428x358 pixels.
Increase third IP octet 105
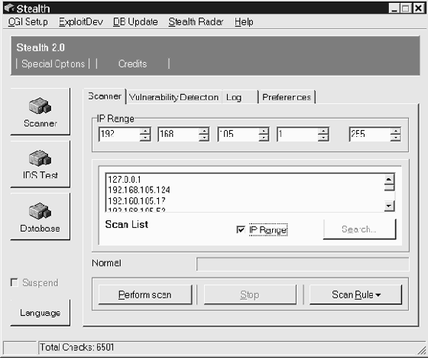coord(264,130)
